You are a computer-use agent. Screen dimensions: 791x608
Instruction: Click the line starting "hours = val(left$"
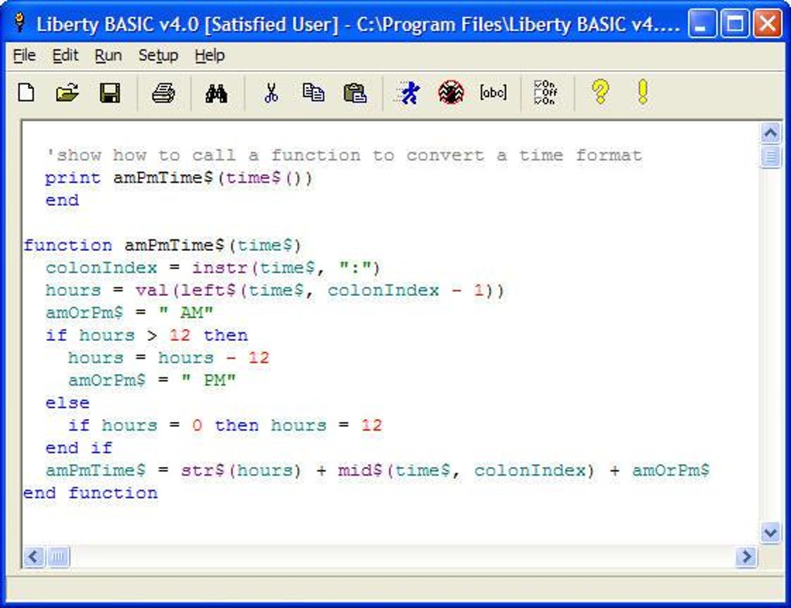point(275,290)
